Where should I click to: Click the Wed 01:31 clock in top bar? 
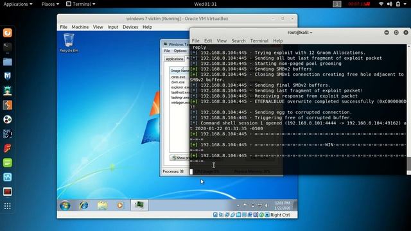coord(205,4)
